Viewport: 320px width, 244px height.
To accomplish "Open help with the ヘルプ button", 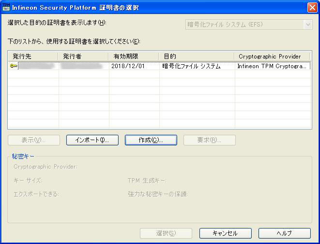I will [285, 233].
